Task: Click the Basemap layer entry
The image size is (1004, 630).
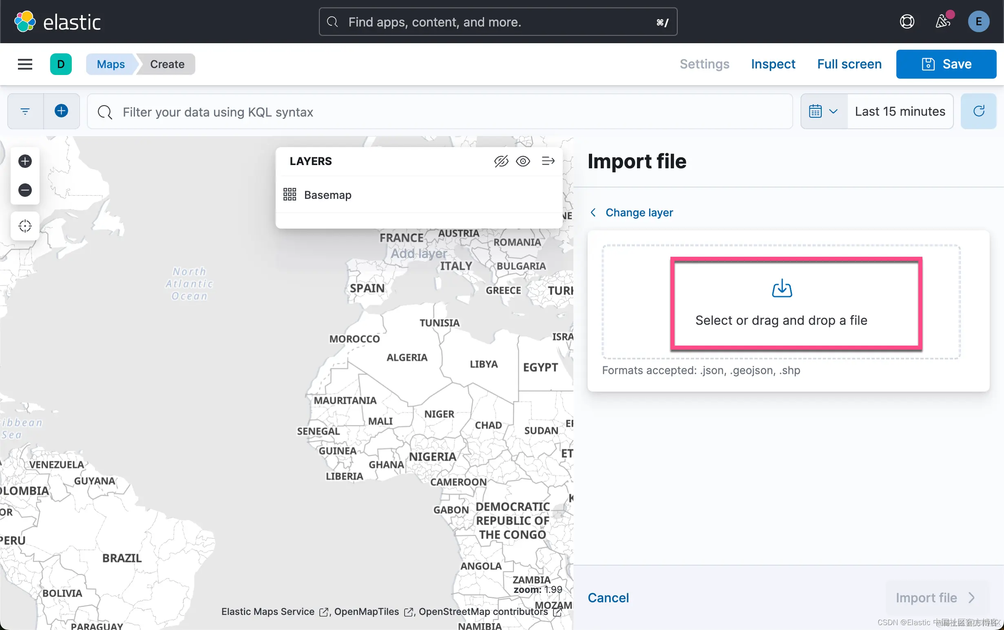Action: pyautogui.click(x=327, y=195)
